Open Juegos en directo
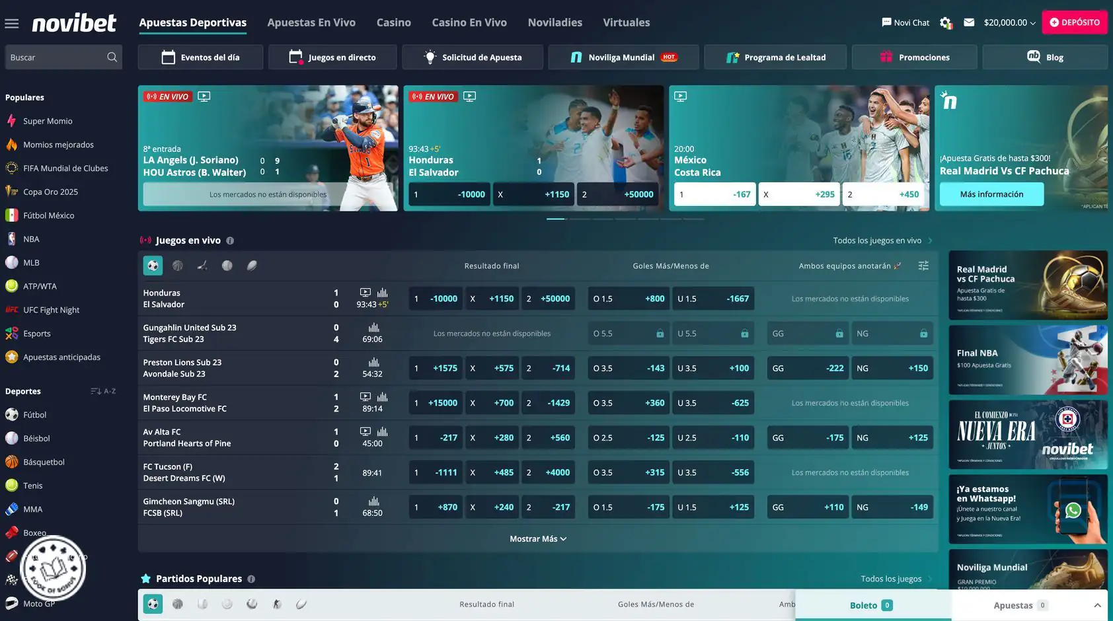 pyautogui.click(x=332, y=57)
